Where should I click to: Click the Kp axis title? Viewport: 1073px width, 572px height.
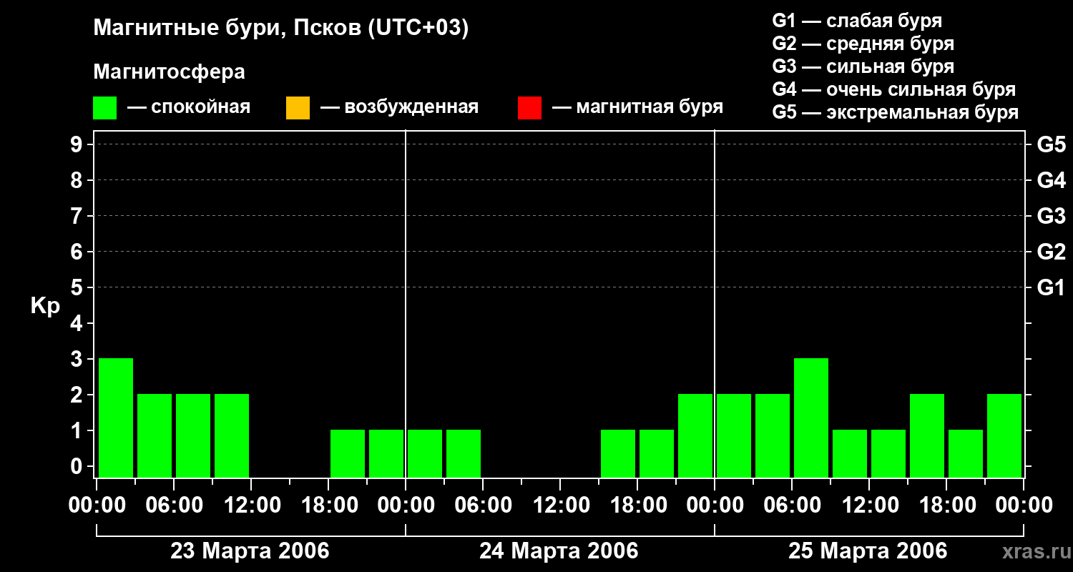[x=45, y=306]
